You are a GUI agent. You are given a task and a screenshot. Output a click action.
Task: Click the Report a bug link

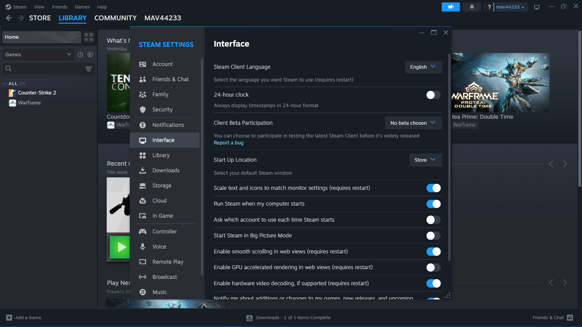pos(229,143)
